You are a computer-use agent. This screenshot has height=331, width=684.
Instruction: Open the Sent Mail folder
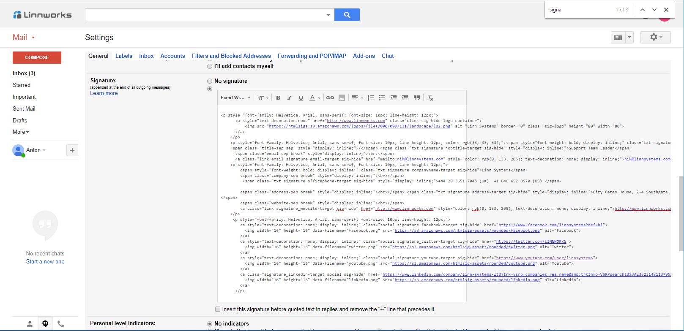pyautogui.click(x=24, y=109)
